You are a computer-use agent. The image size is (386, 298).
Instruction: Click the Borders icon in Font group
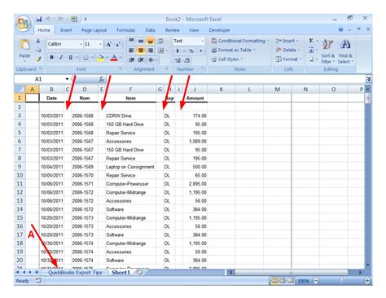(86, 58)
